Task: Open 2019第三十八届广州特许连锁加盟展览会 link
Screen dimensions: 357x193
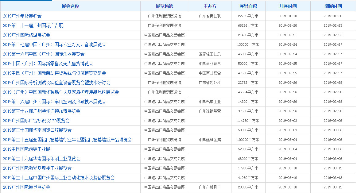Action: click(x=42, y=111)
